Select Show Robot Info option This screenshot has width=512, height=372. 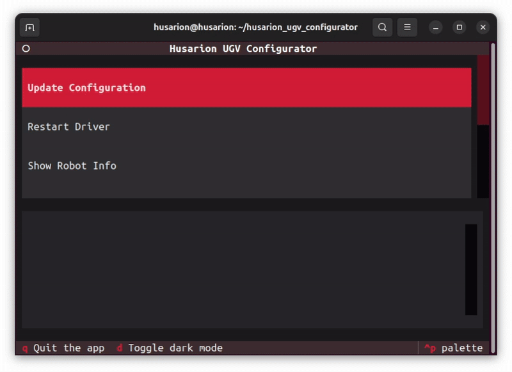click(x=246, y=166)
